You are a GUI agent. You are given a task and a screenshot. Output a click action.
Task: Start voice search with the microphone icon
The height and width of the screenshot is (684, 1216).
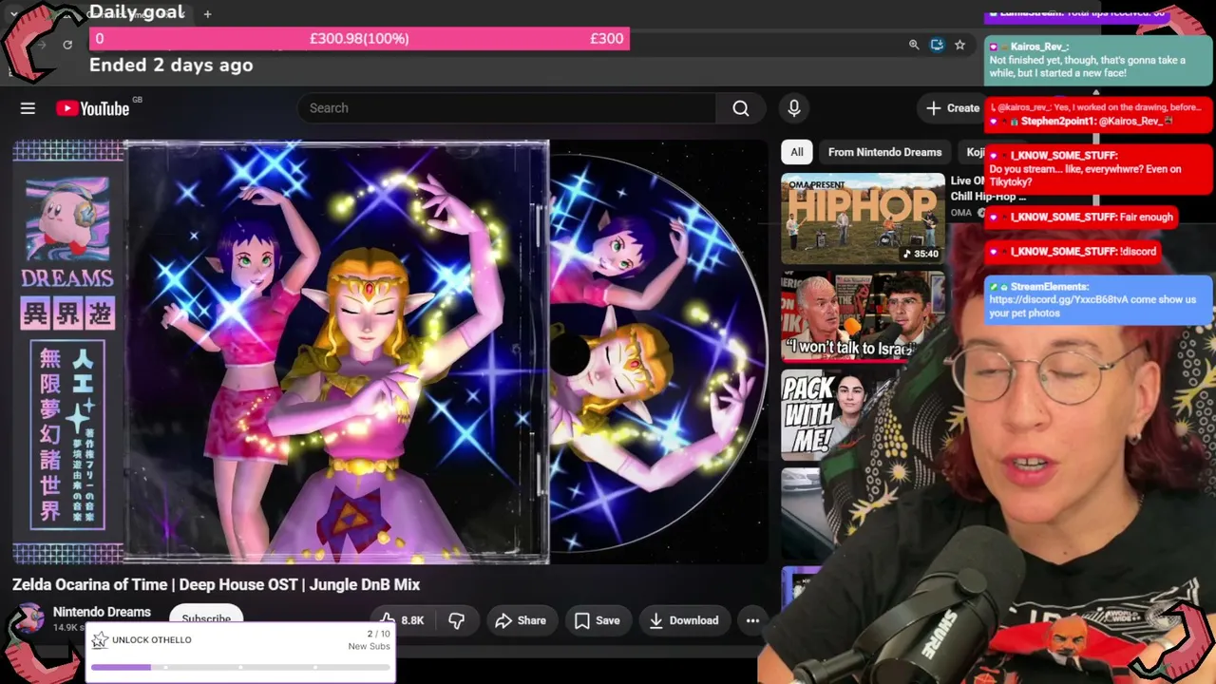pos(794,108)
